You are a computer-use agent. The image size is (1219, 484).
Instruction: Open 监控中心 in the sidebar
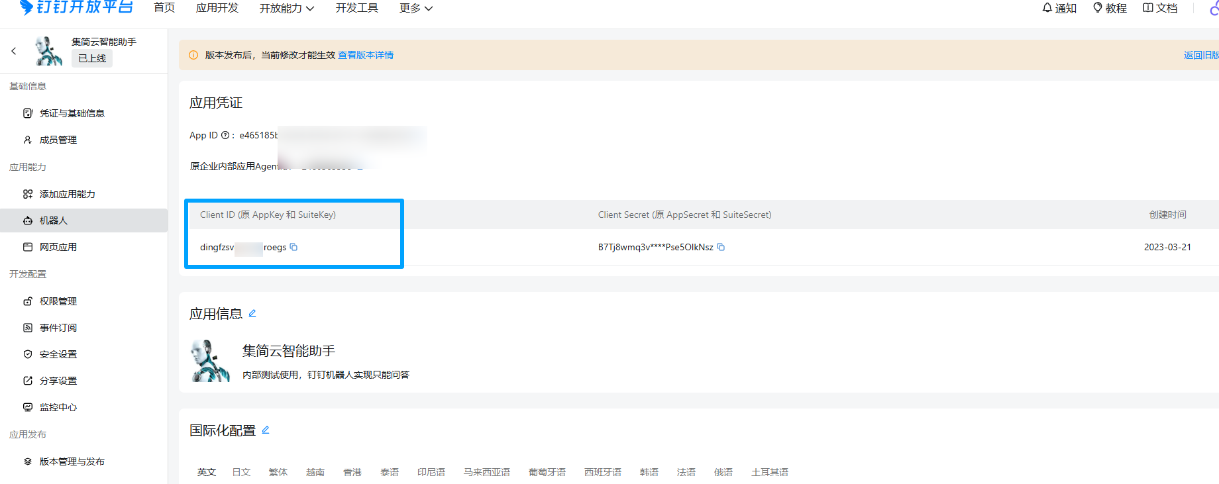(58, 407)
